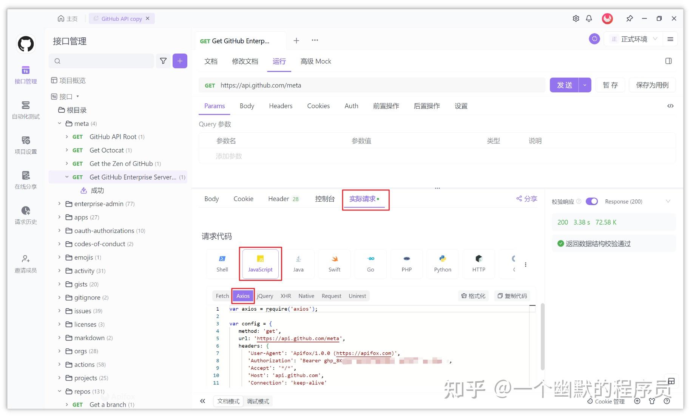The width and height of the screenshot is (690, 417).
Task: Expand the gists folder
Action: tap(59, 284)
